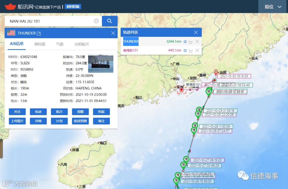Viewport: 288px width, 189px height.
Task: Click timestamp label 2021-10-28 11:30:09
Action: 216,127
